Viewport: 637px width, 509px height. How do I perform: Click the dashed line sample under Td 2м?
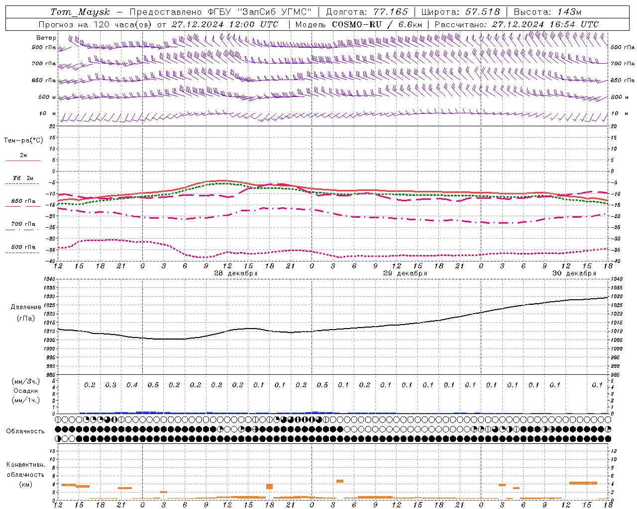point(22,184)
